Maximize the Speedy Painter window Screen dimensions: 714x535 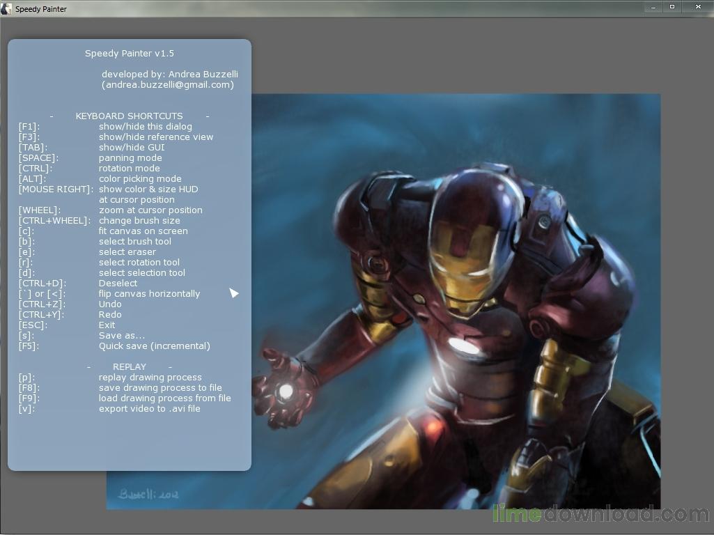672,7
